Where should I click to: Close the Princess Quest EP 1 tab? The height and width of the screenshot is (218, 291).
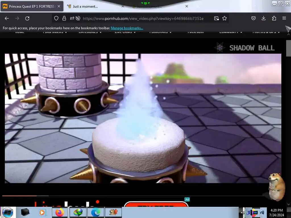(x=59, y=6)
